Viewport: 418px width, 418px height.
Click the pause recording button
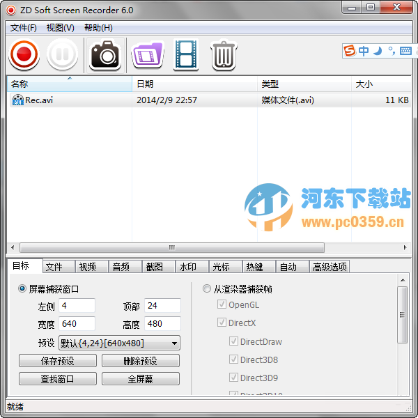pos(63,54)
